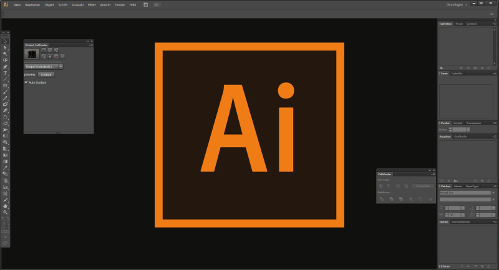Switch to the Zeichenflächen tab
Image resolution: width=499 pixels, height=270 pixels.
460,222
